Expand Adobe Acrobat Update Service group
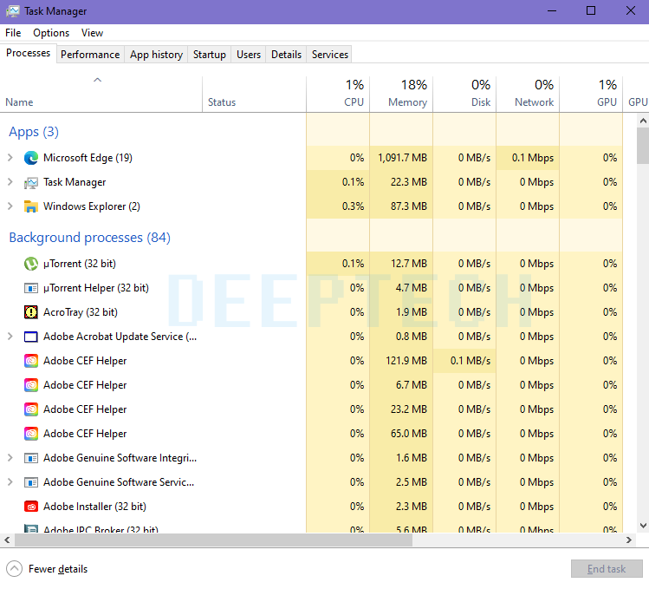The height and width of the screenshot is (589, 649). [x=10, y=337]
